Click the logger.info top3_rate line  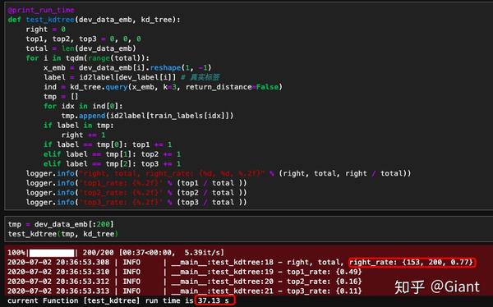136,202
